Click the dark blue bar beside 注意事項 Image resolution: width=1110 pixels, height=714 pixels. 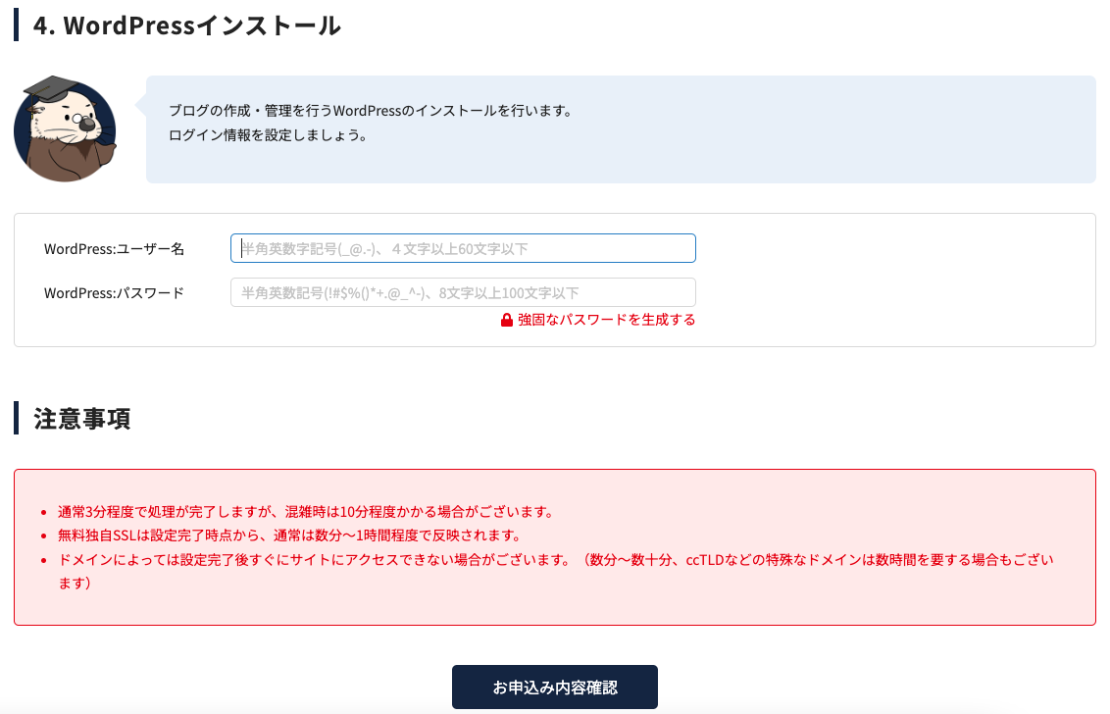[17, 418]
